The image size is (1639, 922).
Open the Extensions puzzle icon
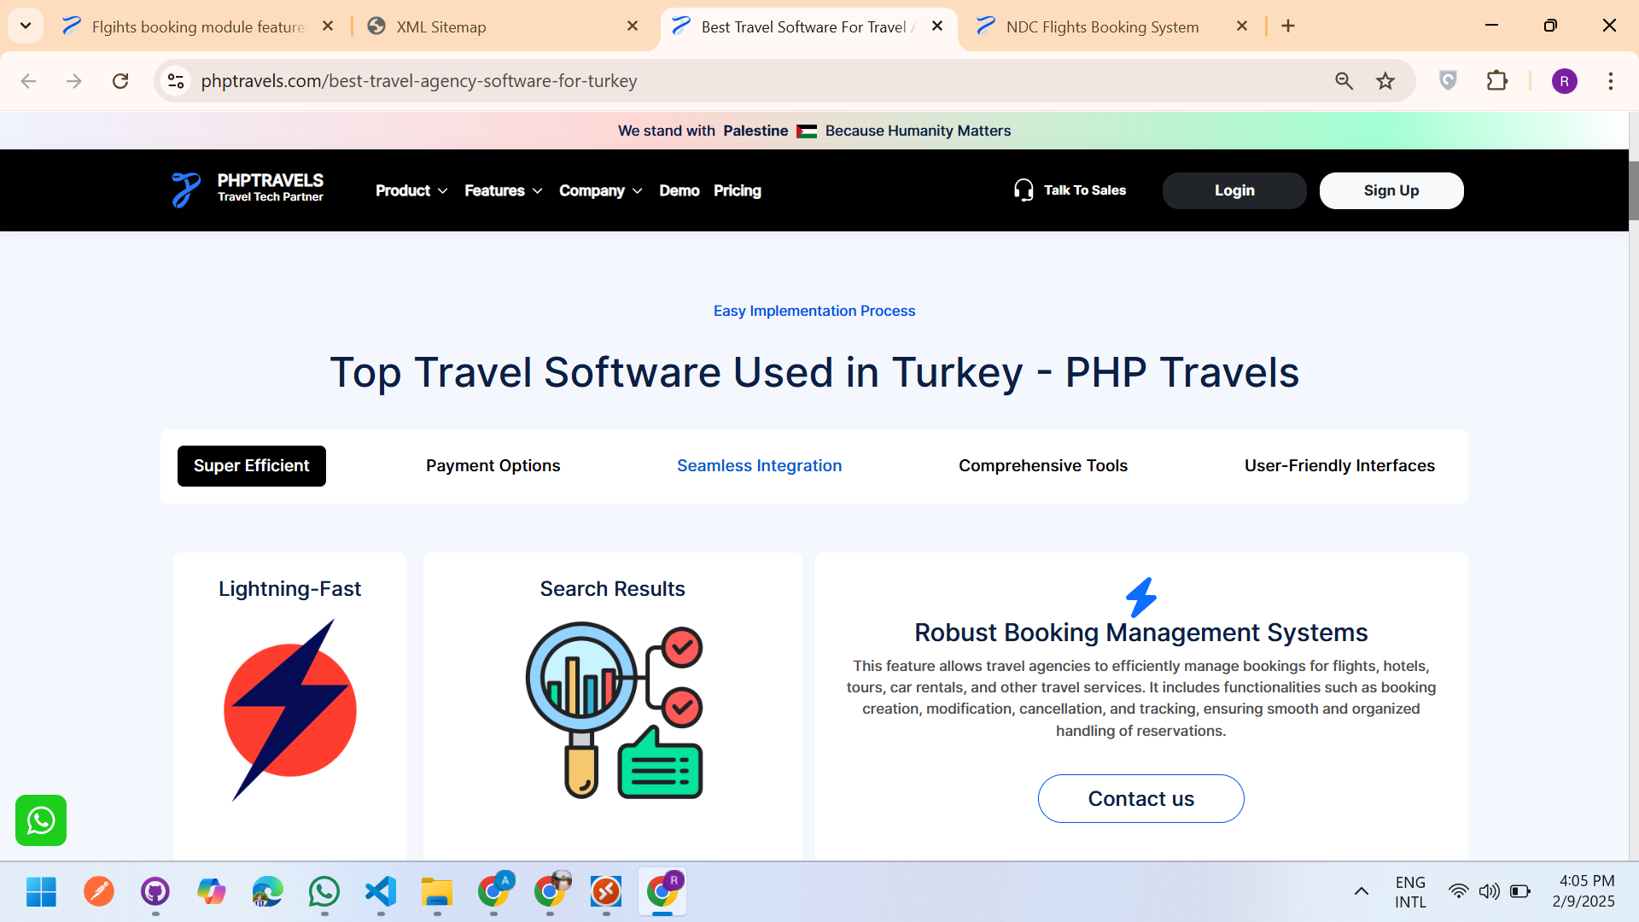(x=1497, y=81)
